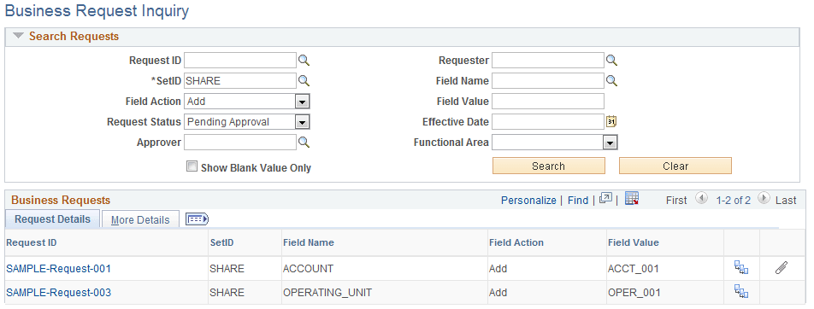Click the Find link

coord(578,200)
